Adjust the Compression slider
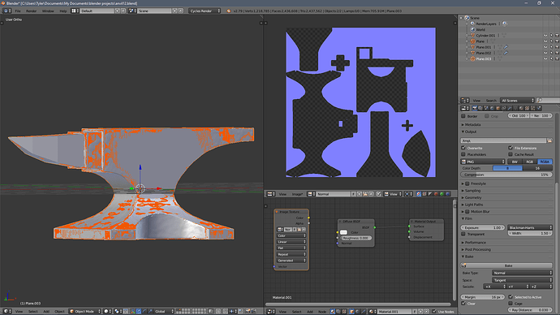 506,175
